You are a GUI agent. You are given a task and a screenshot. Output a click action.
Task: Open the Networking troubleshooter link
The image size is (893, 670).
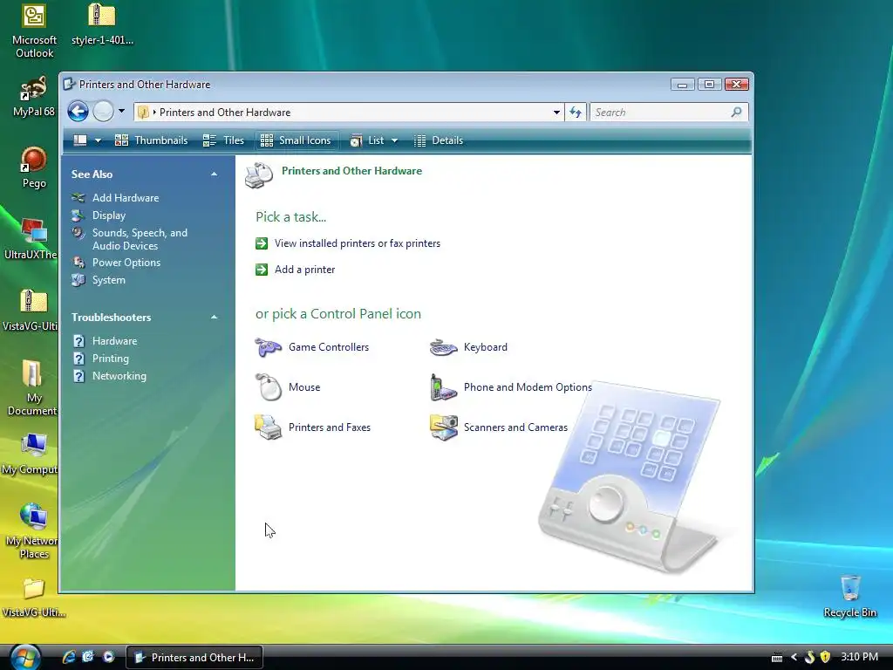119,376
